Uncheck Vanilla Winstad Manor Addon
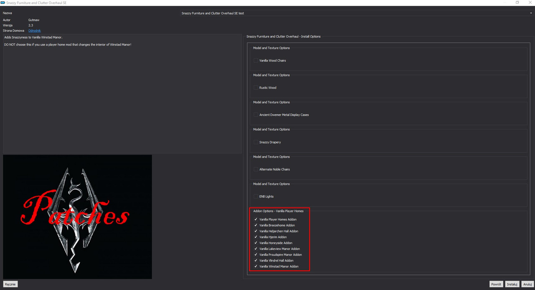 click(x=256, y=266)
